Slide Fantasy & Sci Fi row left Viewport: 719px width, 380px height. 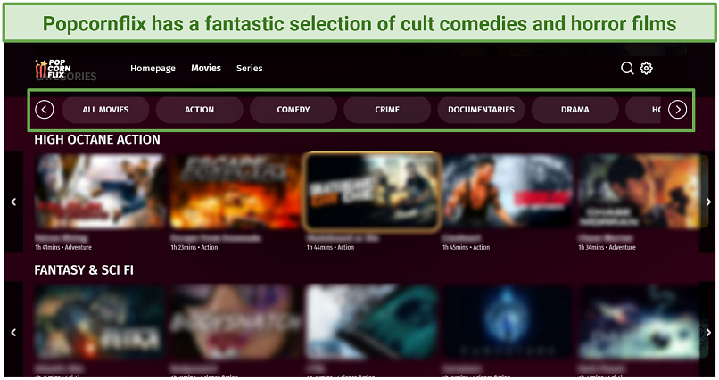[13, 333]
